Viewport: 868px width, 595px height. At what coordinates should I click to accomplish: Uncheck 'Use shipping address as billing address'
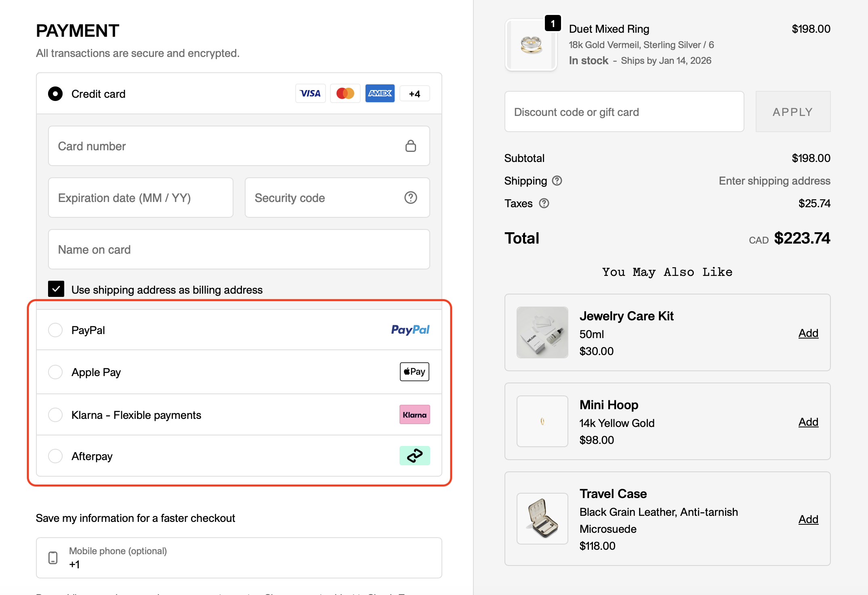56,289
